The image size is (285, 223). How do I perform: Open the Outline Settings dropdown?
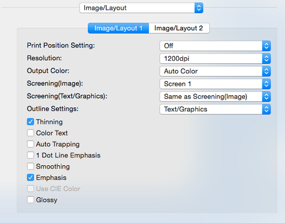tap(215, 109)
